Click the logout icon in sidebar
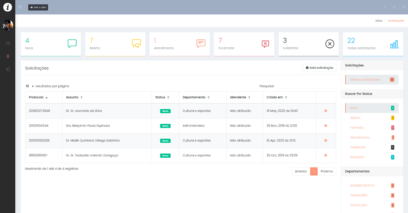 8,69
